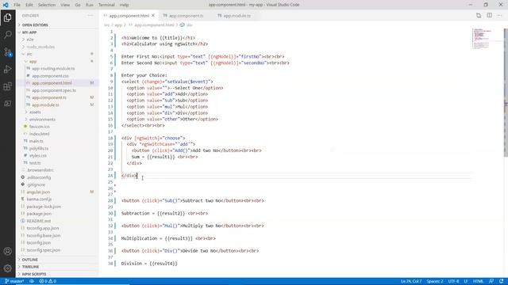Collapse the MY-APP folder section

coord(29,32)
